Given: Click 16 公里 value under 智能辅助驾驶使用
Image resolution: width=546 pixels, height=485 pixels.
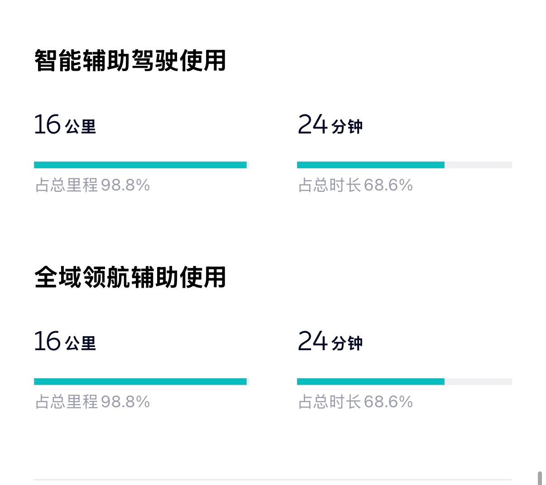Looking at the screenshot, I should point(65,124).
